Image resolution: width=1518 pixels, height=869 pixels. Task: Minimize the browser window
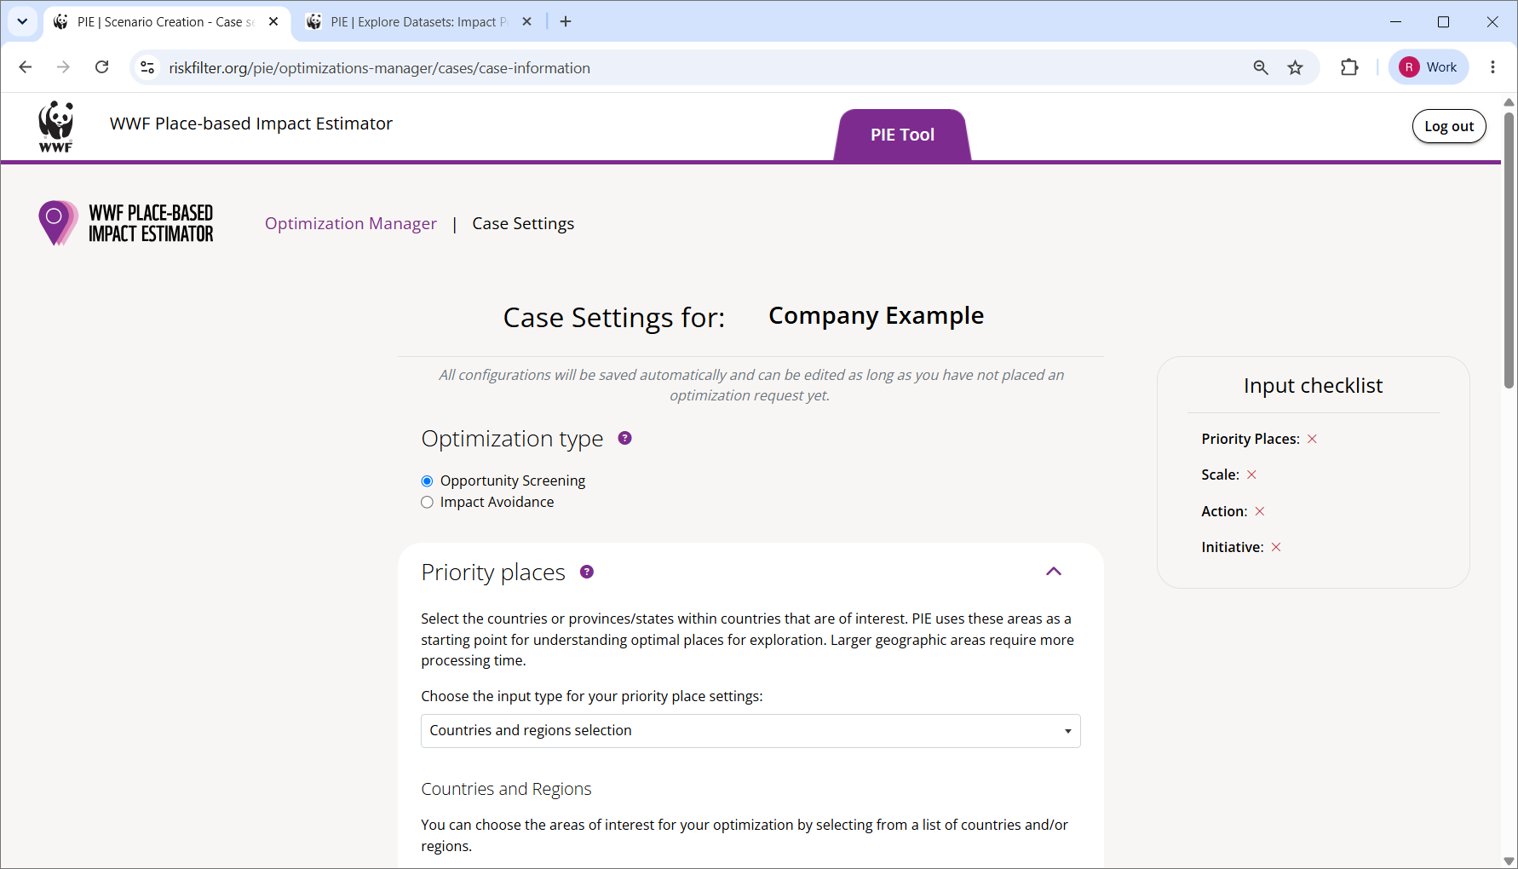click(1395, 21)
